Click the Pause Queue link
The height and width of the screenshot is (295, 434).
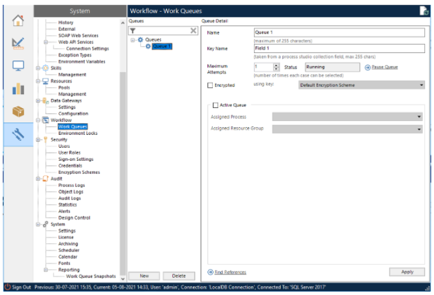point(384,67)
